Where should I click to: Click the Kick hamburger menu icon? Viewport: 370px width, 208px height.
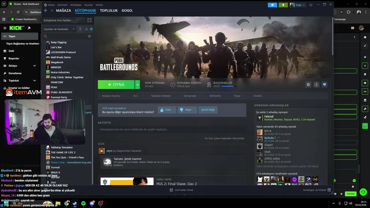point(5,28)
